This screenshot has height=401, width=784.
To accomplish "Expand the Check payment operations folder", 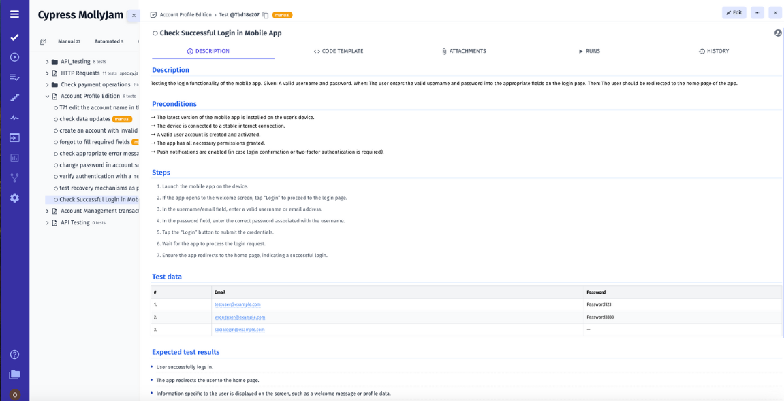I will pyautogui.click(x=46, y=84).
